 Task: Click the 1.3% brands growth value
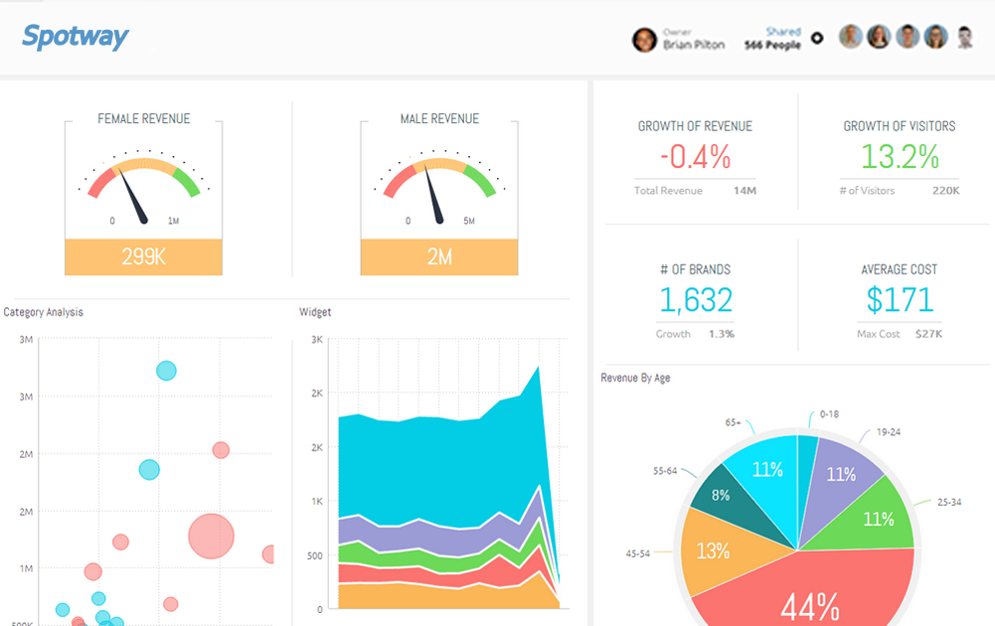tap(722, 334)
